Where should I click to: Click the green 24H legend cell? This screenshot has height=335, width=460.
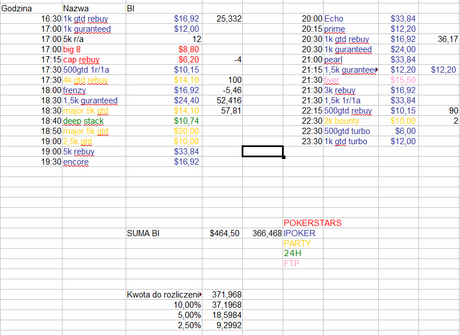[303, 253]
